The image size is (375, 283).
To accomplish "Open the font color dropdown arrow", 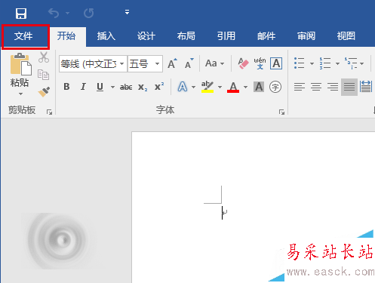I will coord(245,87).
